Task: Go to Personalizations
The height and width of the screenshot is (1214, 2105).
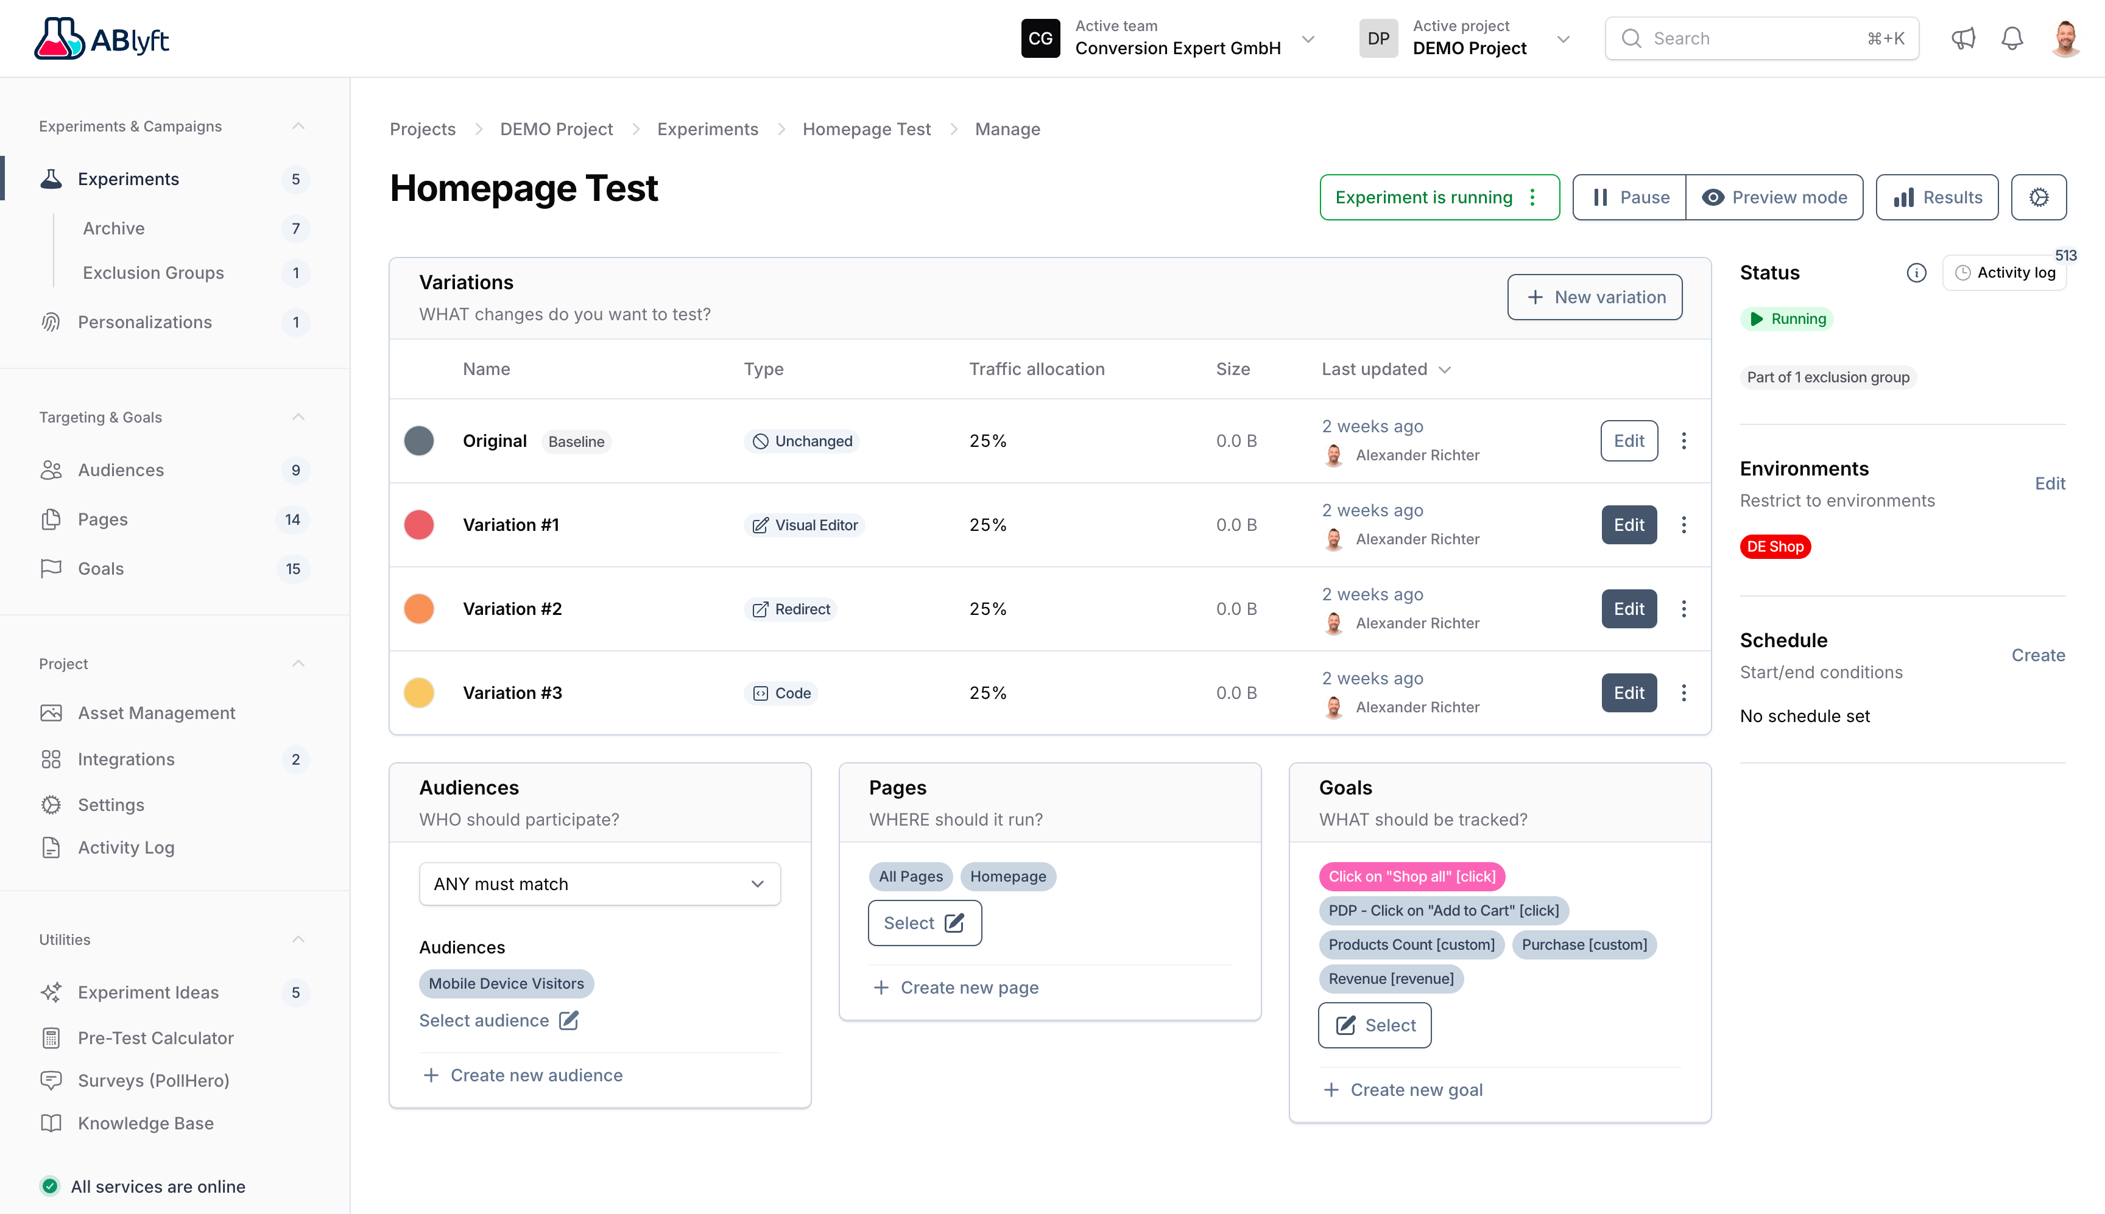Action: (x=144, y=322)
